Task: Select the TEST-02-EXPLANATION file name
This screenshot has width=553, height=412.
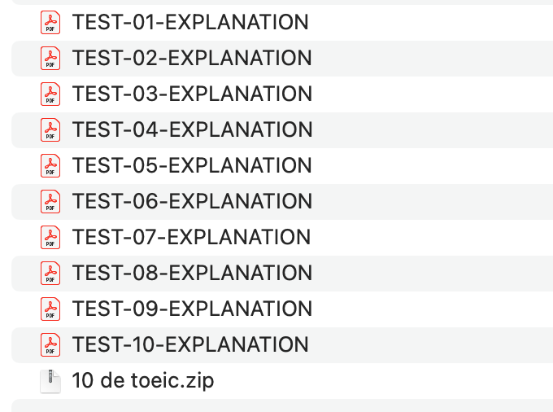Action: (192, 59)
